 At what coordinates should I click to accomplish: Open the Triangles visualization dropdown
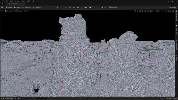click(19, 11)
